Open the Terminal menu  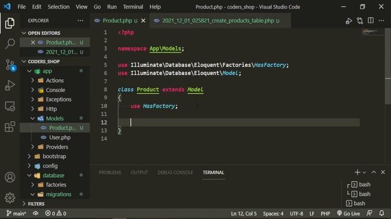tap(133, 7)
